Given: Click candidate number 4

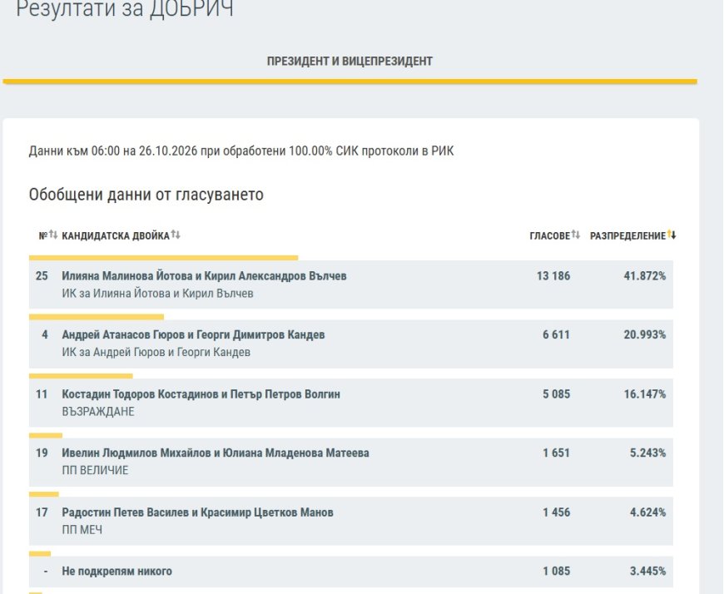Looking at the screenshot, I should pyautogui.click(x=45, y=334).
